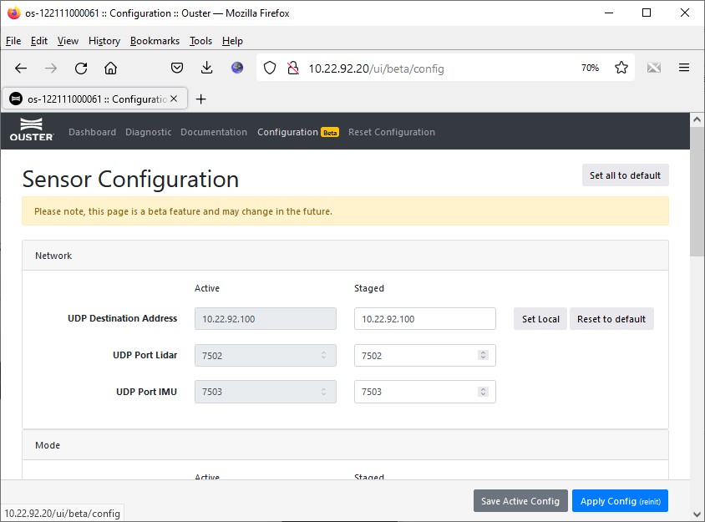705x522 pixels.
Task: Click the page's vertical scrollbar thumb
Action: click(x=697, y=192)
